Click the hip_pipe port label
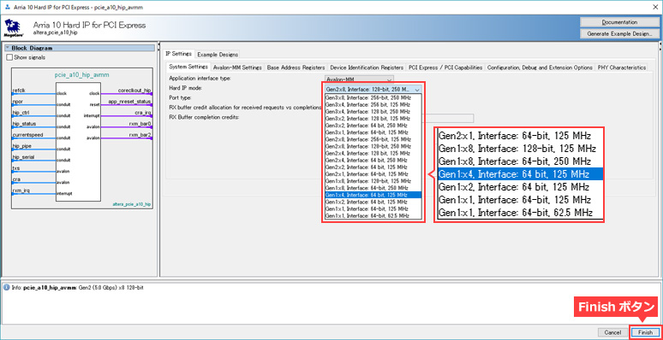This screenshot has width=663, height=340. (x=22, y=146)
